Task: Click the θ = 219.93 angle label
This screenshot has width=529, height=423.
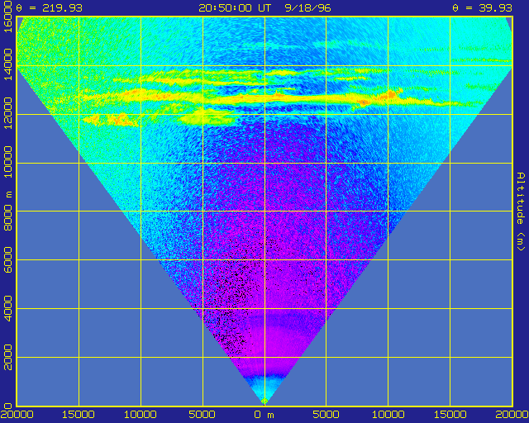Action: [x=50, y=7]
